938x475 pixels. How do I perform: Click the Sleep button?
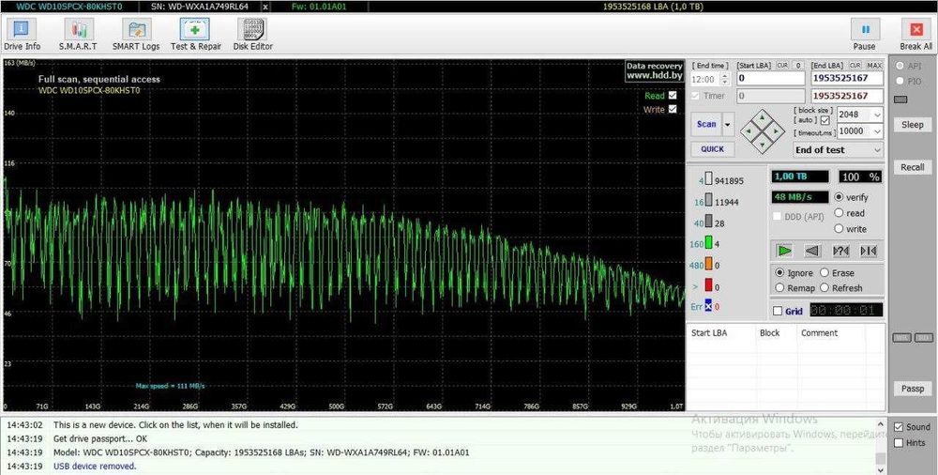[913, 125]
